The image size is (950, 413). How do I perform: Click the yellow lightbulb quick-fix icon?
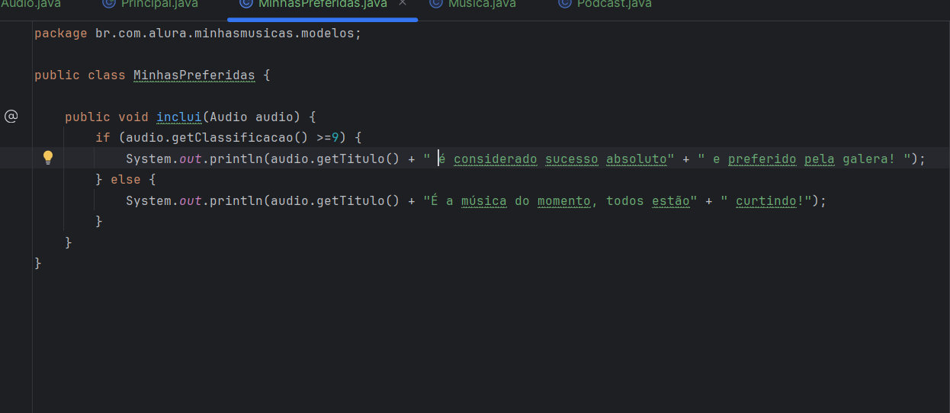pyautogui.click(x=48, y=158)
